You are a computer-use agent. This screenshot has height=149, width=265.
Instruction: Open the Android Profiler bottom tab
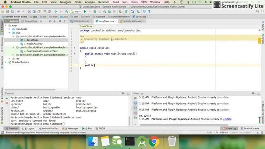[x=48, y=129]
